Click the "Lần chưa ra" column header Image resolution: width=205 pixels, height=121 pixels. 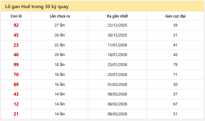point(60,16)
